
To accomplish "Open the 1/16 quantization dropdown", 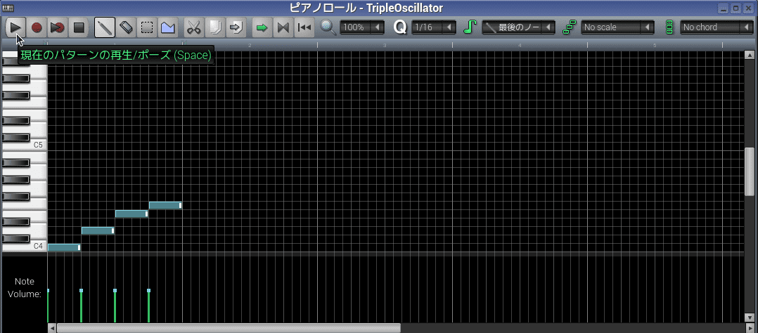I will pyautogui.click(x=434, y=27).
